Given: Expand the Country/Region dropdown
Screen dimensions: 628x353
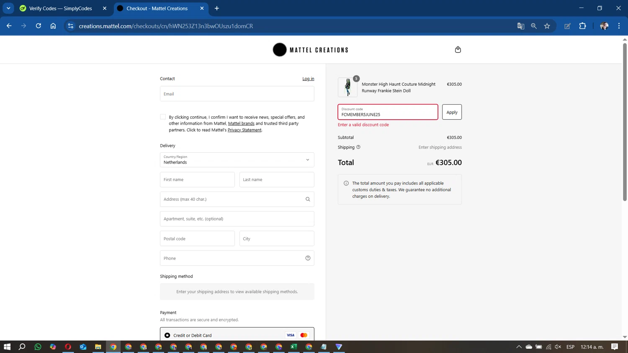Looking at the screenshot, I should click(x=237, y=160).
